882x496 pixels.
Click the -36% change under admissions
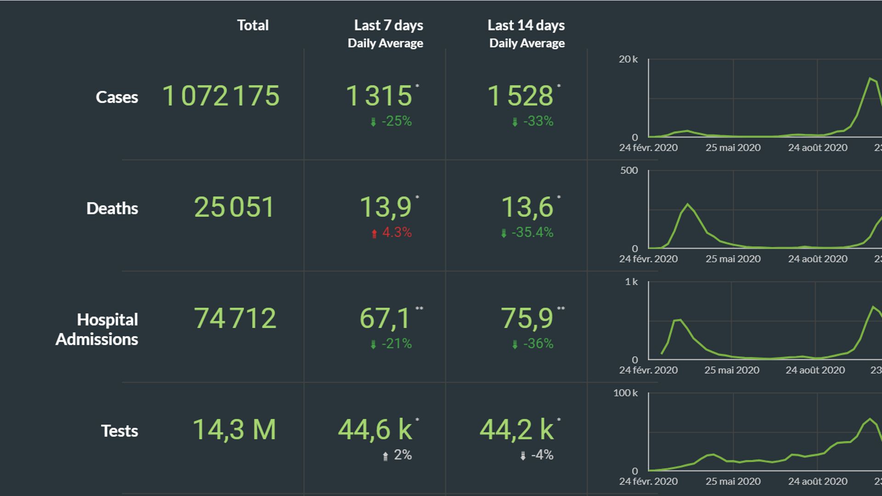(x=538, y=344)
